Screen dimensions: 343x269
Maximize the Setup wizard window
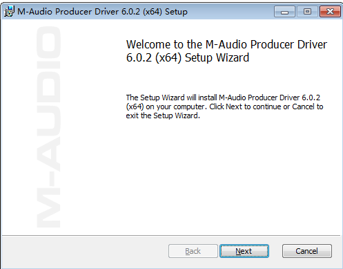[307, 12]
